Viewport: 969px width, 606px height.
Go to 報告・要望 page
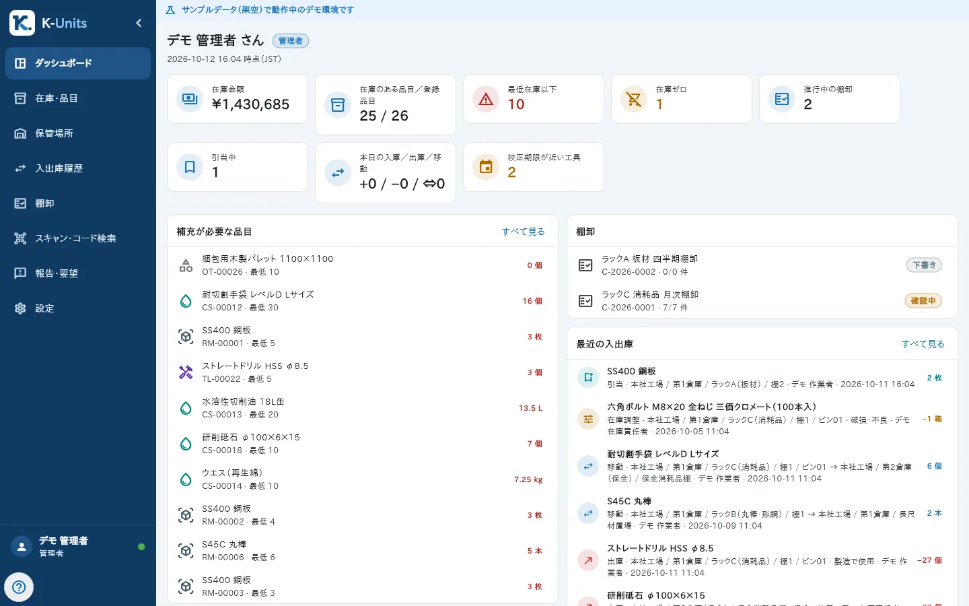[x=78, y=273]
